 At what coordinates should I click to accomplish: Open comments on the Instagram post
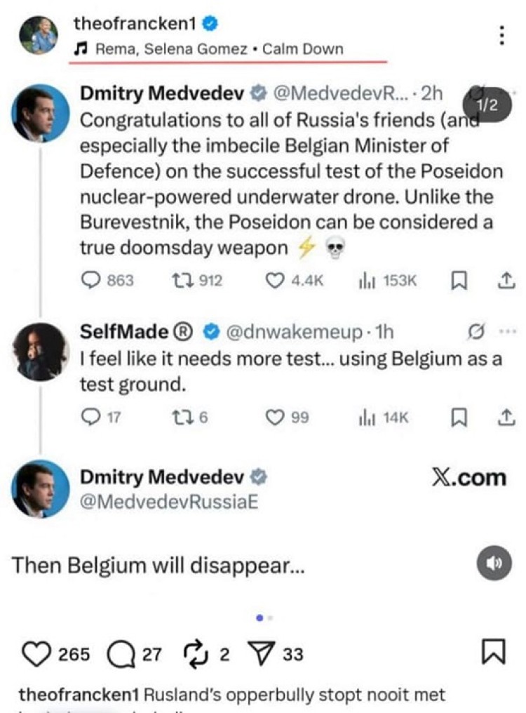pyautogui.click(x=120, y=654)
